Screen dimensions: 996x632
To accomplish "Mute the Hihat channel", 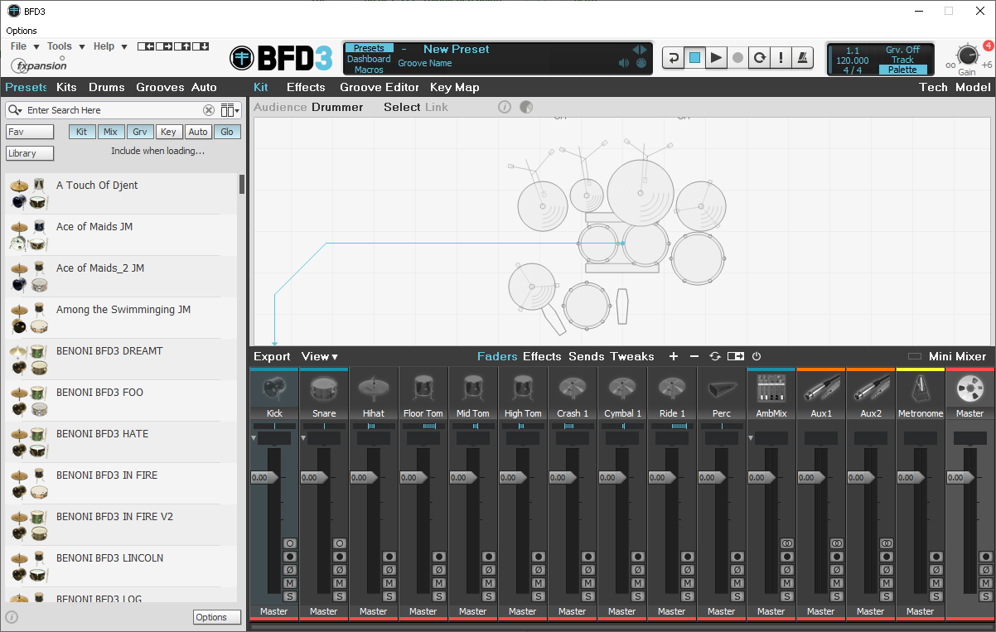I will (x=389, y=583).
